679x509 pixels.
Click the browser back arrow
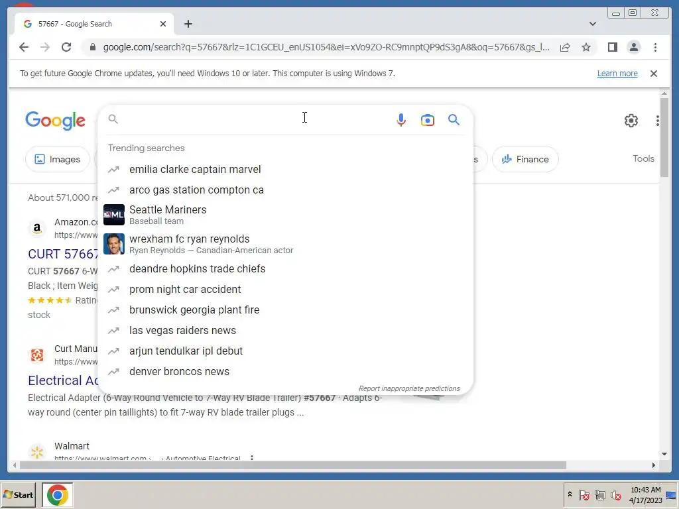click(24, 47)
